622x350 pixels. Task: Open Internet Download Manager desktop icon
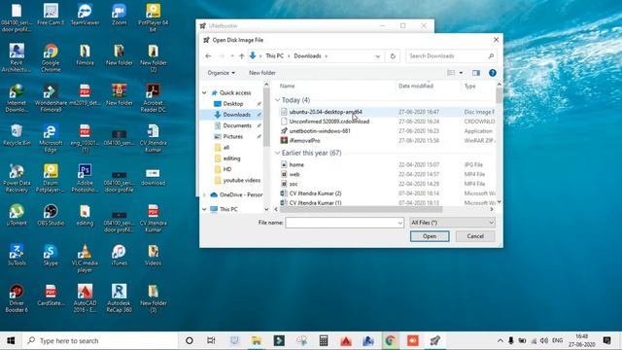click(x=17, y=97)
